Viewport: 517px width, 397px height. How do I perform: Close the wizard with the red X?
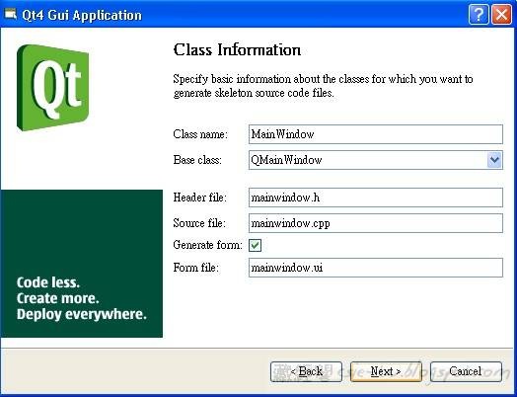[501, 15]
